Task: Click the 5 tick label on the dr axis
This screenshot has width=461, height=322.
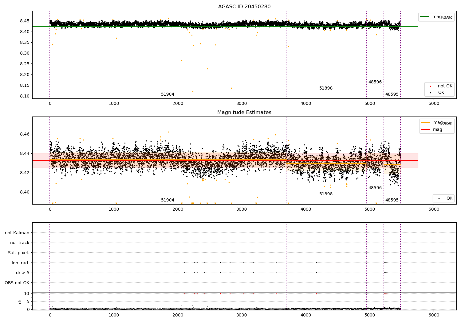Action: click(28, 301)
